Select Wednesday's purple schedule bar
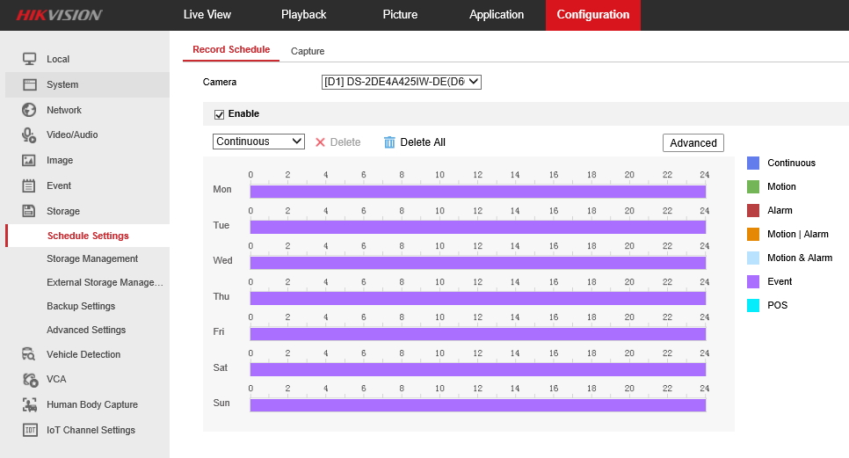This screenshot has width=849, height=458. [x=477, y=263]
